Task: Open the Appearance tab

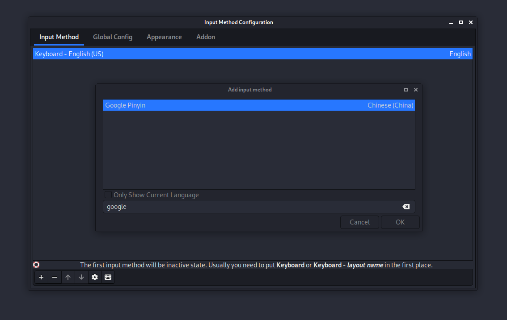Action: click(164, 37)
